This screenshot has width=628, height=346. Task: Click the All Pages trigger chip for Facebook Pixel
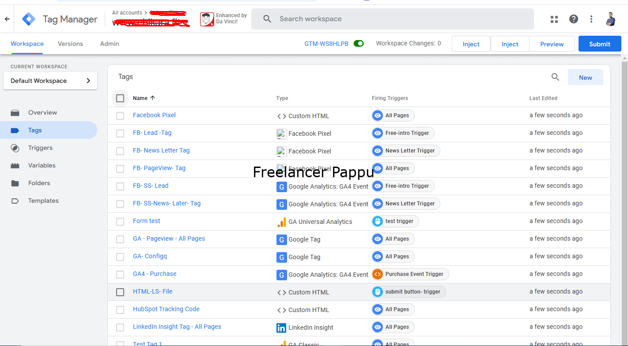pyautogui.click(x=393, y=115)
